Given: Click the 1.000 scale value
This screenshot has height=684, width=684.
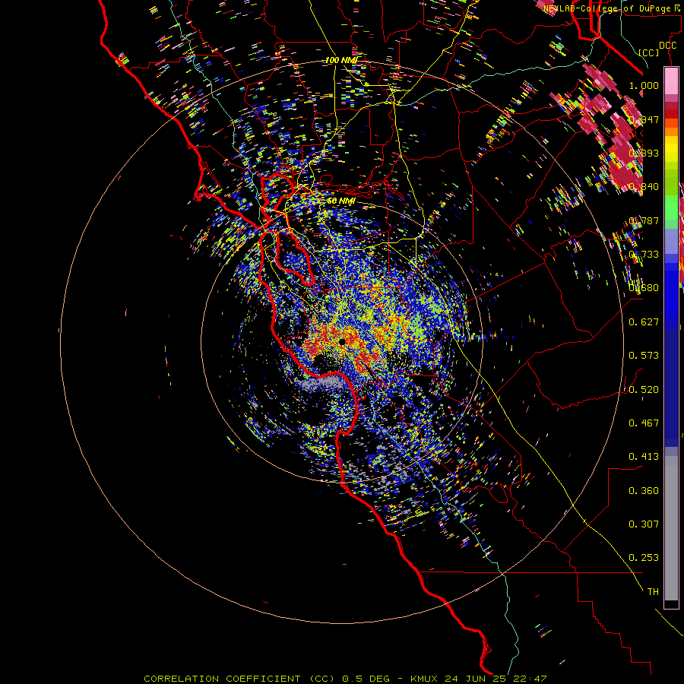Looking at the screenshot, I should pyautogui.click(x=644, y=85).
